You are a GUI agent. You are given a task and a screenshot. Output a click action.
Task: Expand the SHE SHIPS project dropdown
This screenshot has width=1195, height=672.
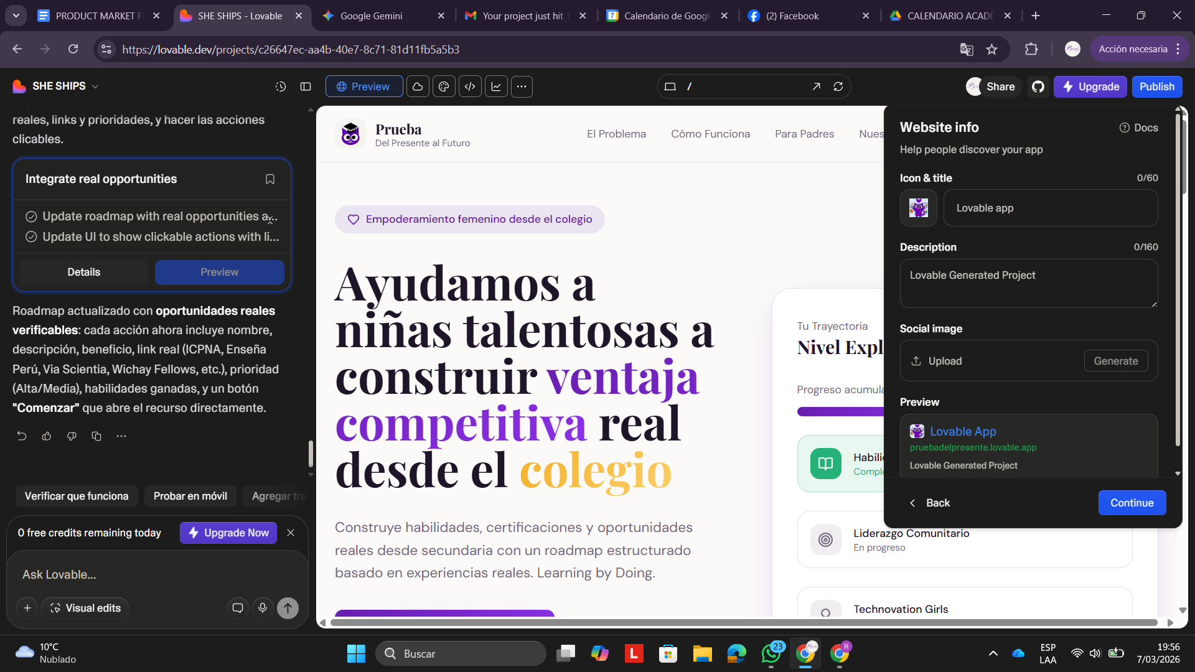[95, 86]
